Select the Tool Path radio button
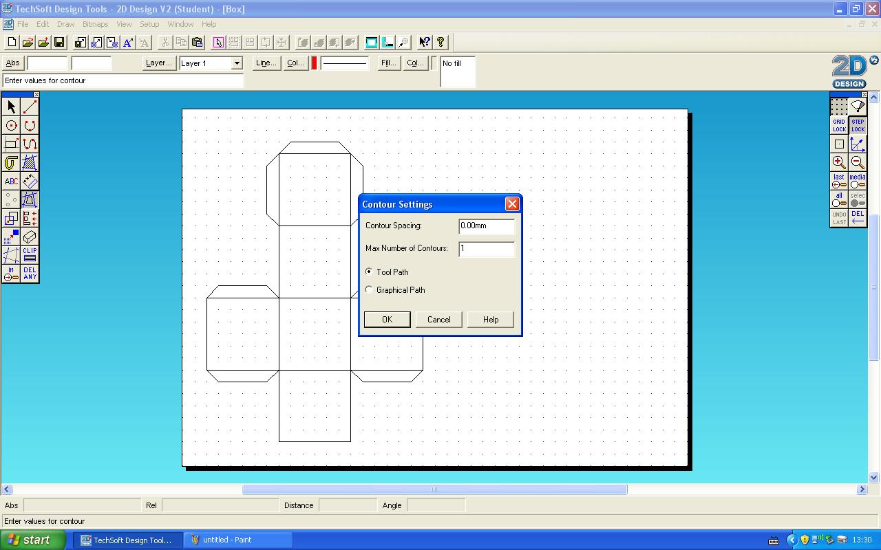Viewport: 881px width, 550px height. 369,272
